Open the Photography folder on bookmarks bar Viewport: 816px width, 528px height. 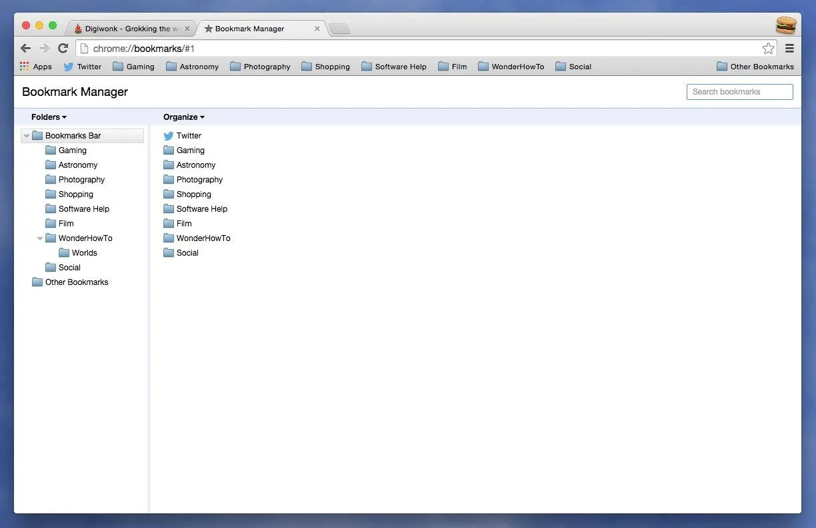[260, 67]
